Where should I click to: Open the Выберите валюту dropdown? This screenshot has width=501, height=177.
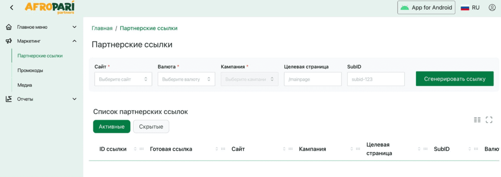tap(186, 79)
